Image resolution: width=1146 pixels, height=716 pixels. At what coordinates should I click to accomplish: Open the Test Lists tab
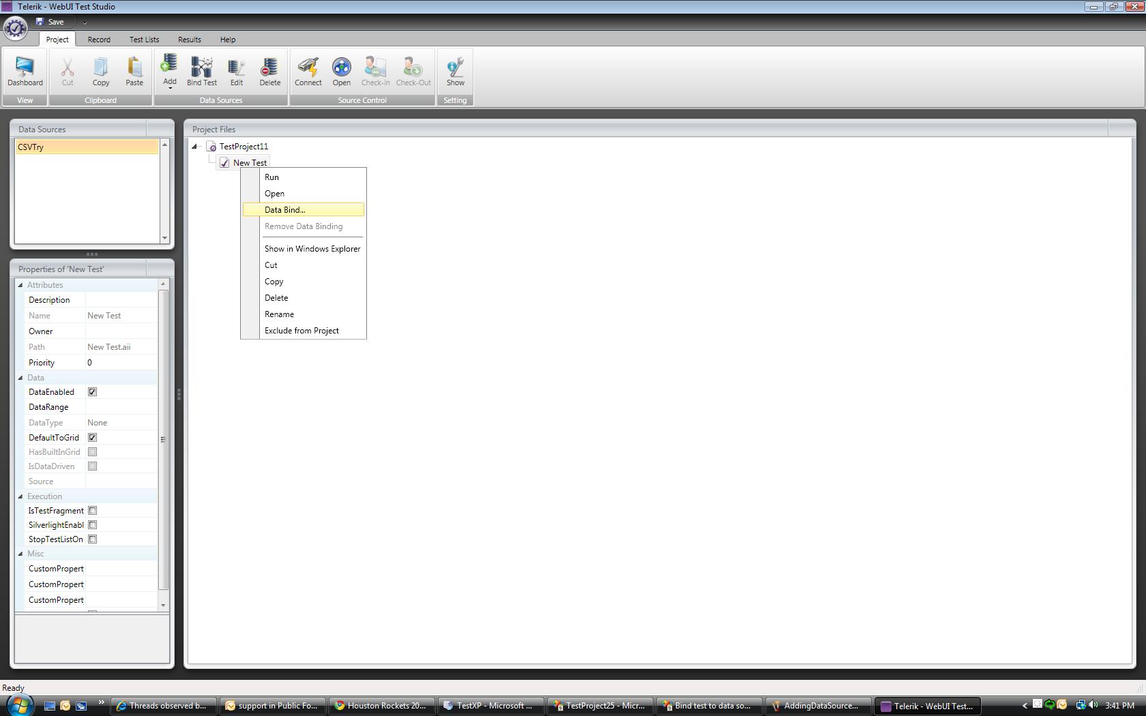click(x=144, y=40)
